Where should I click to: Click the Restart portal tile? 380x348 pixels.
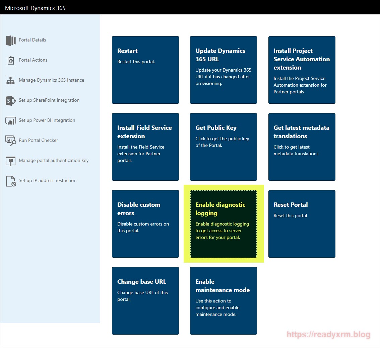(x=145, y=70)
